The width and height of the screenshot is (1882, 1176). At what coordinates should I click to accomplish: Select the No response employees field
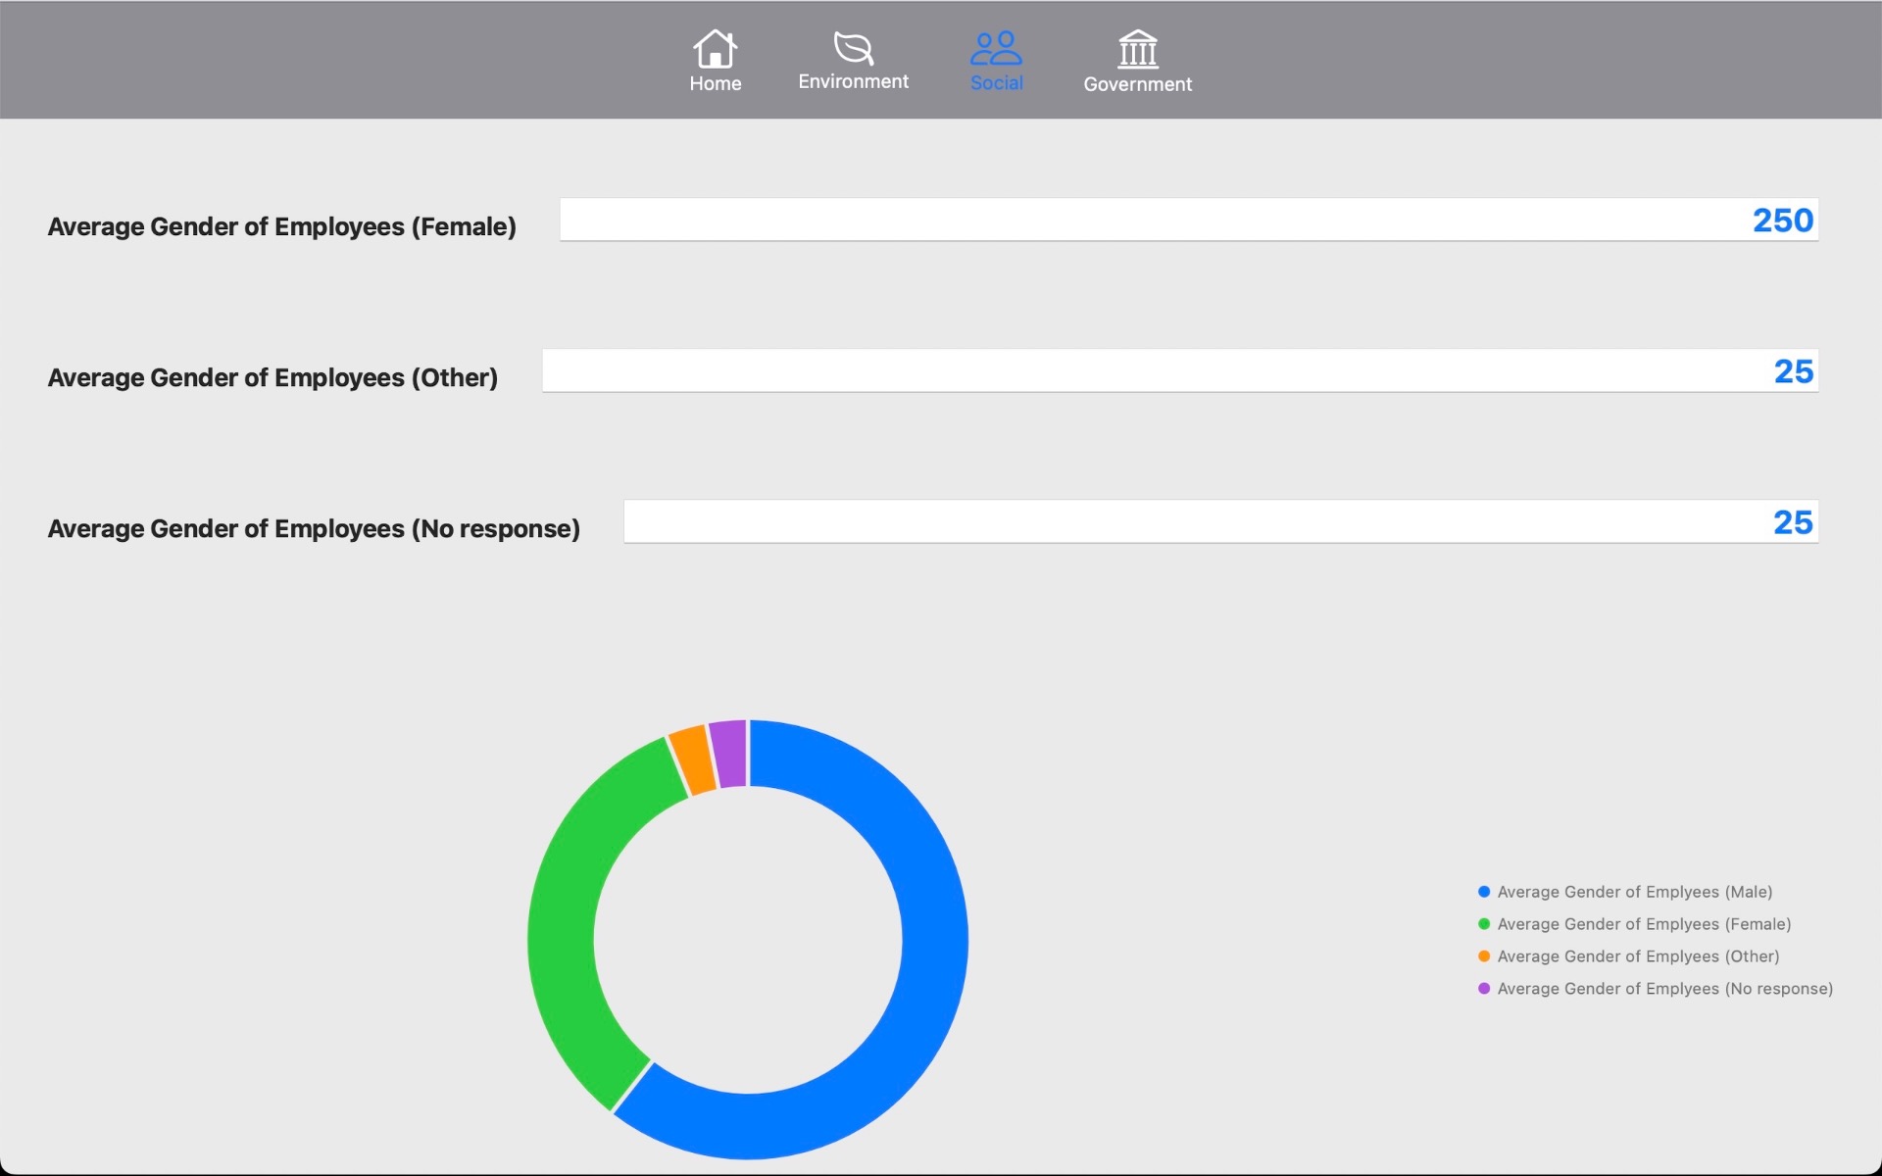1220,521
